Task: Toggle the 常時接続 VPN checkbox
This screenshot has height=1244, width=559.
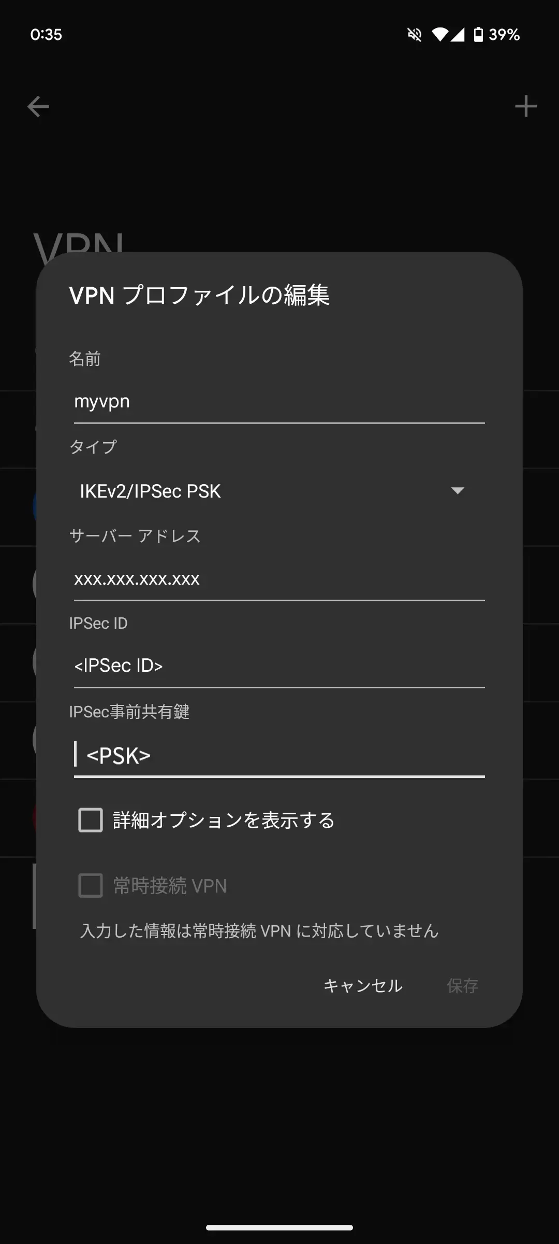Action: tap(90, 886)
